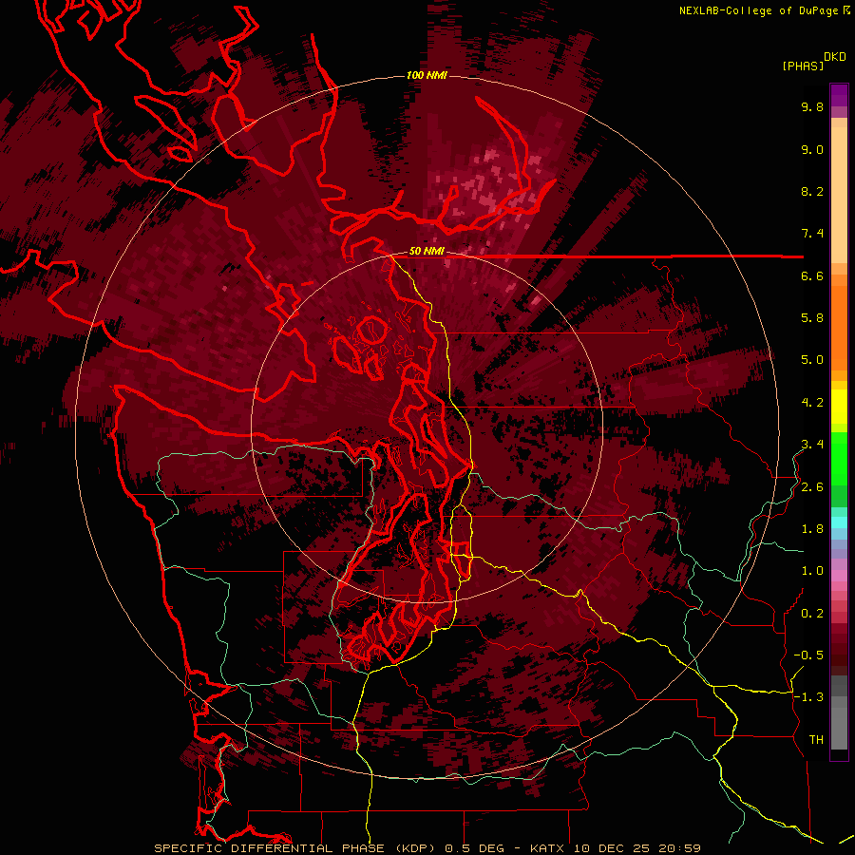Pick the orange segment of the color bar
The height and width of the screenshot is (855, 855).
point(839,327)
